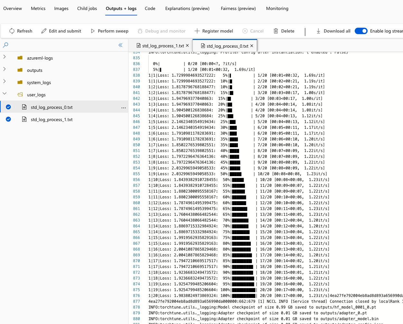Viewport: 403px width, 324px height.
Task: Close the std_log_process_1.txt editor tab
Action: point(187,45)
